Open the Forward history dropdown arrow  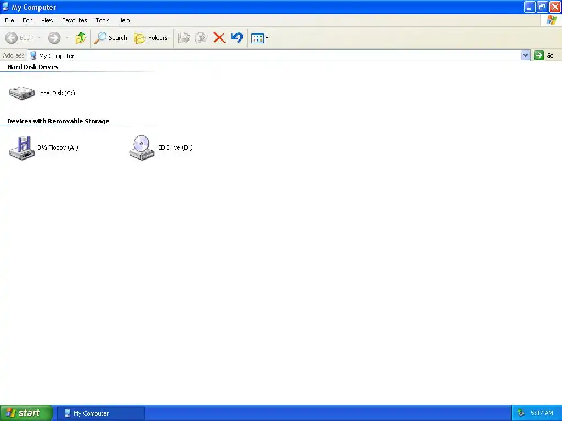click(67, 38)
